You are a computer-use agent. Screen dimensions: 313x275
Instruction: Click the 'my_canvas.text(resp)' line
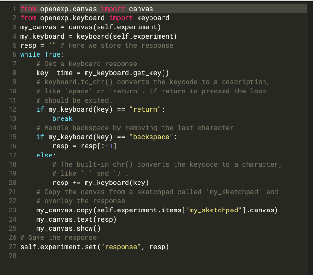point(76,220)
